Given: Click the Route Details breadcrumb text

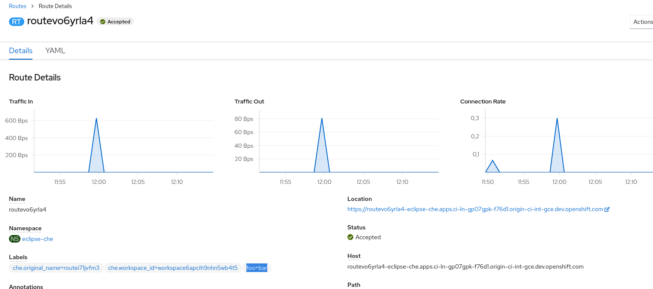Looking at the screenshot, I should pos(55,6).
